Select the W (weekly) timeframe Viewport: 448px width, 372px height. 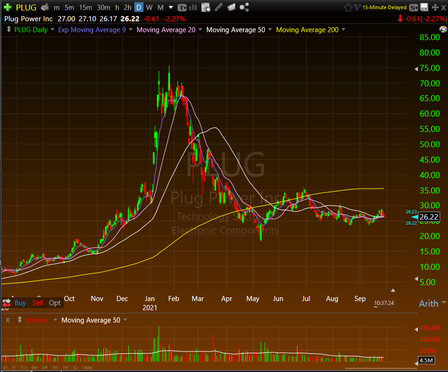click(x=149, y=8)
